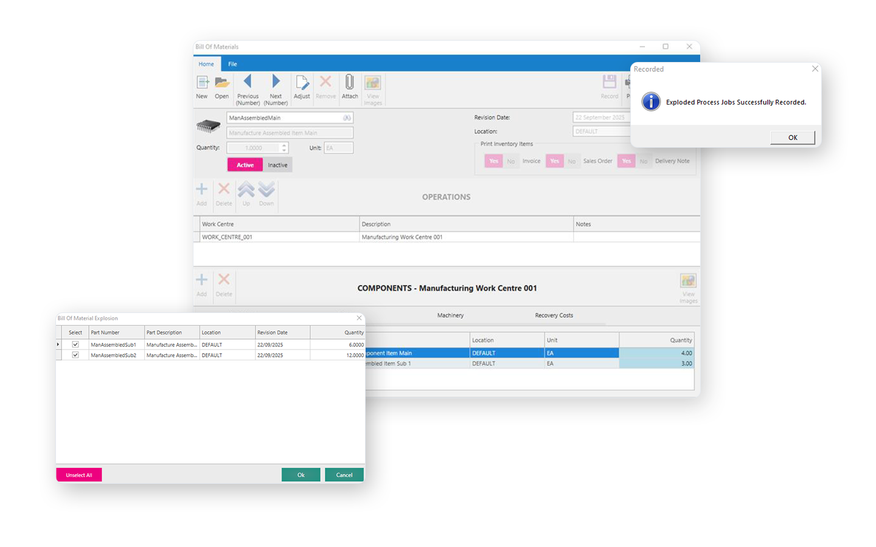The width and height of the screenshot is (876, 547).
Task: Open the Revision Date field dropdown
Action: click(x=601, y=117)
